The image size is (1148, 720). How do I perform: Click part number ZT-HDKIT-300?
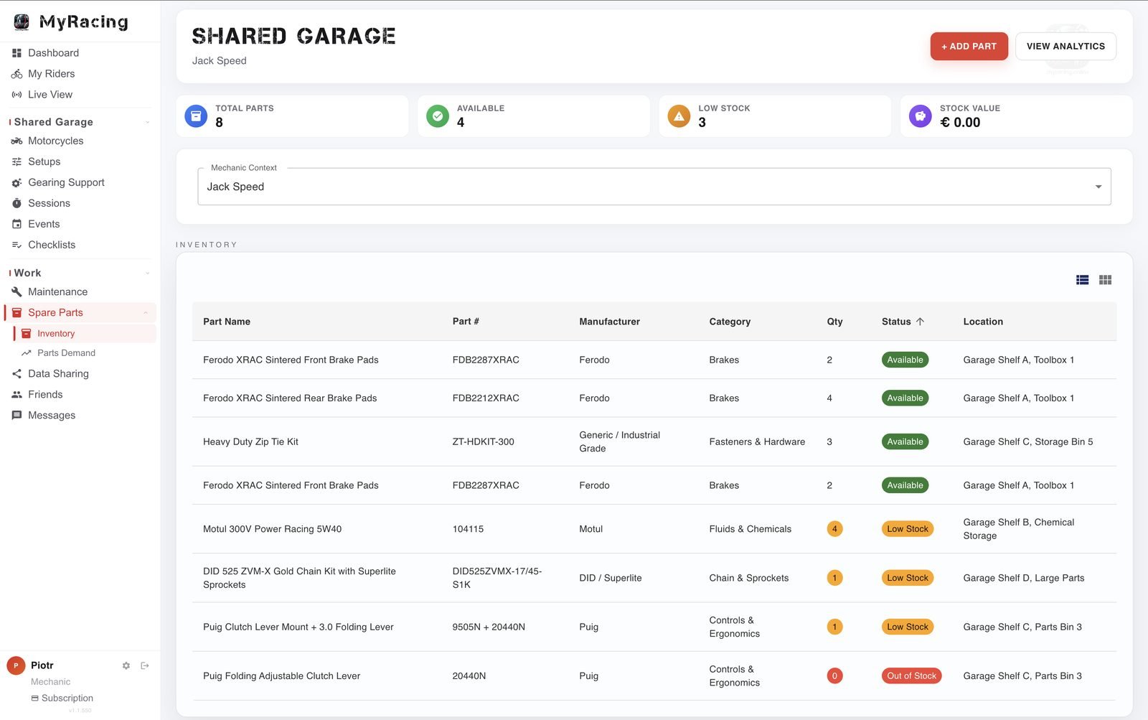coord(483,441)
